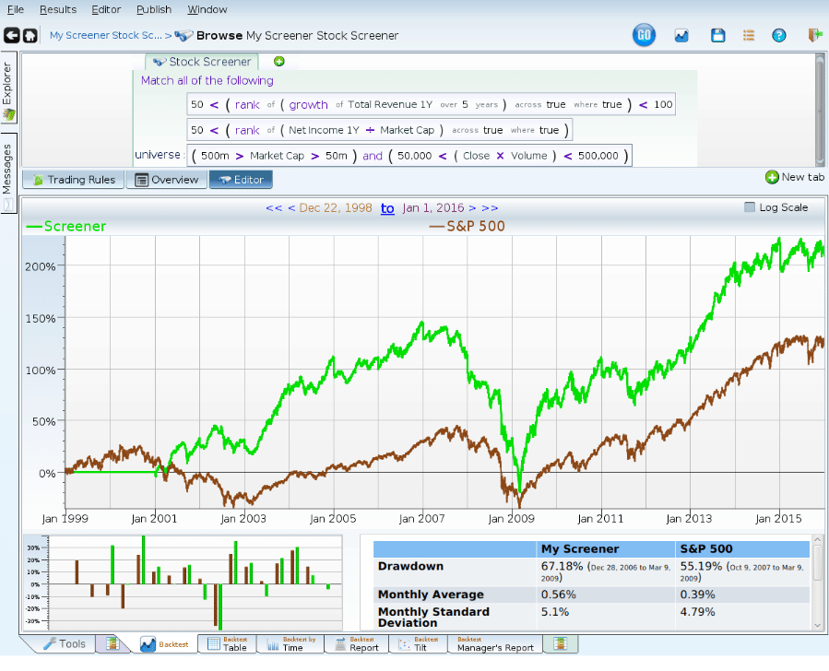The image size is (829, 671).
Task: Open the Messages side panel
Action: coord(8,173)
